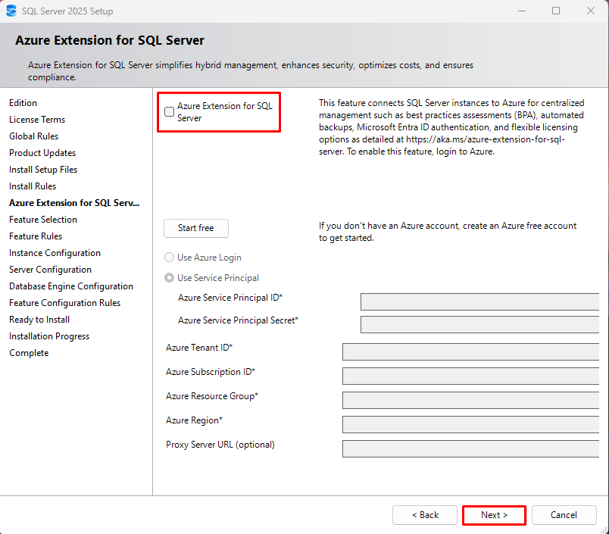Select the Installation Progress step
This screenshot has width=609, height=534.
point(49,336)
